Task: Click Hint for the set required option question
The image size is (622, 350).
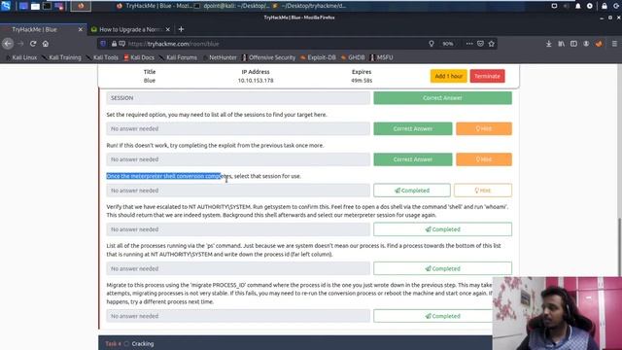Action: click(x=484, y=128)
